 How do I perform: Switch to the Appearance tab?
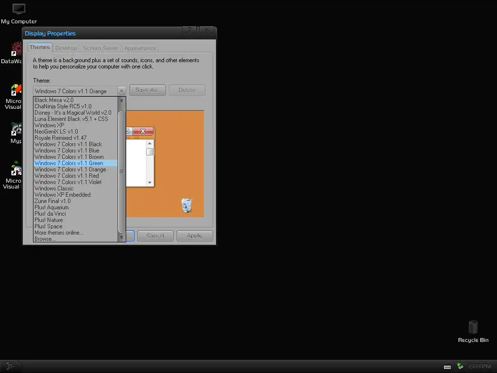click(x=140, y=48)
